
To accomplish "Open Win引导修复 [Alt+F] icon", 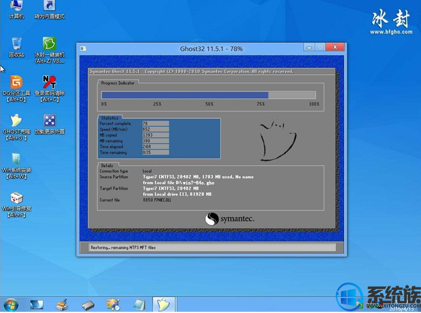I will tap(17, 204).
